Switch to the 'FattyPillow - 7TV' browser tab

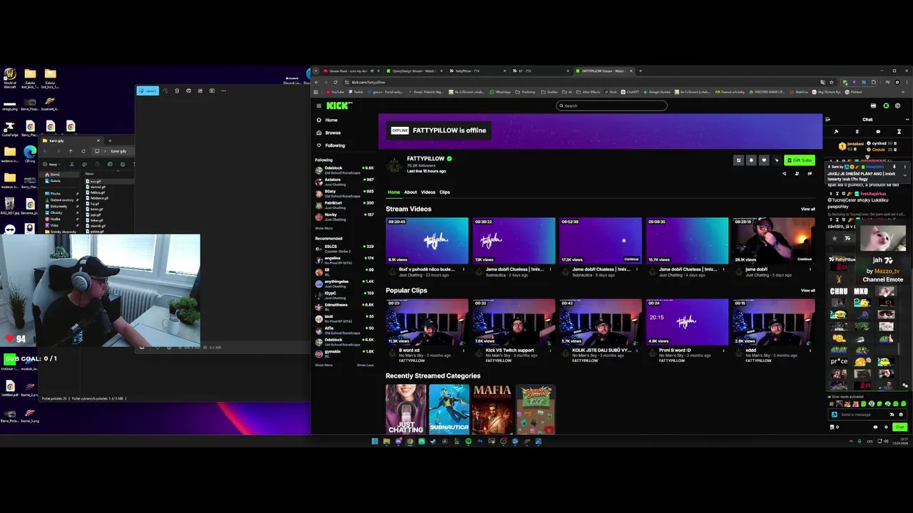(478, 71)
